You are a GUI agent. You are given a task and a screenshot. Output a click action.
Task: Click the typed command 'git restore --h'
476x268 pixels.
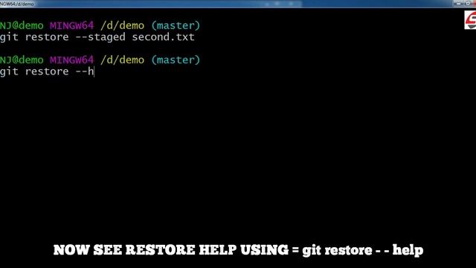[47, 71]
